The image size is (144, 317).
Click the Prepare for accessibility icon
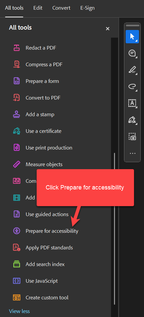point(17,231)
